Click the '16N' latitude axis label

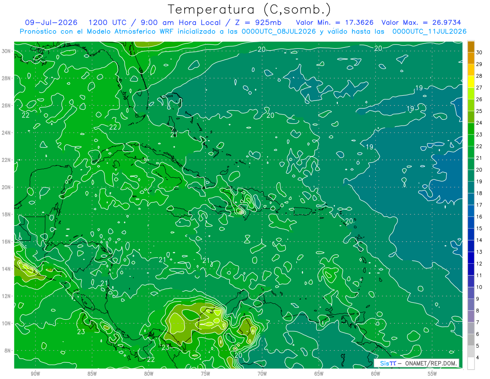6,242
